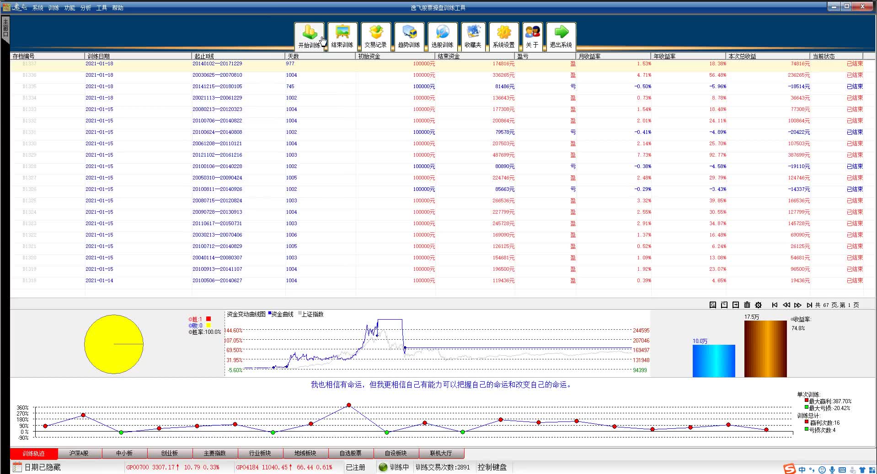Click the GP04184 11040.45 index ticker
The height and width of the screenshot is (474, 877).
(284, 467)
